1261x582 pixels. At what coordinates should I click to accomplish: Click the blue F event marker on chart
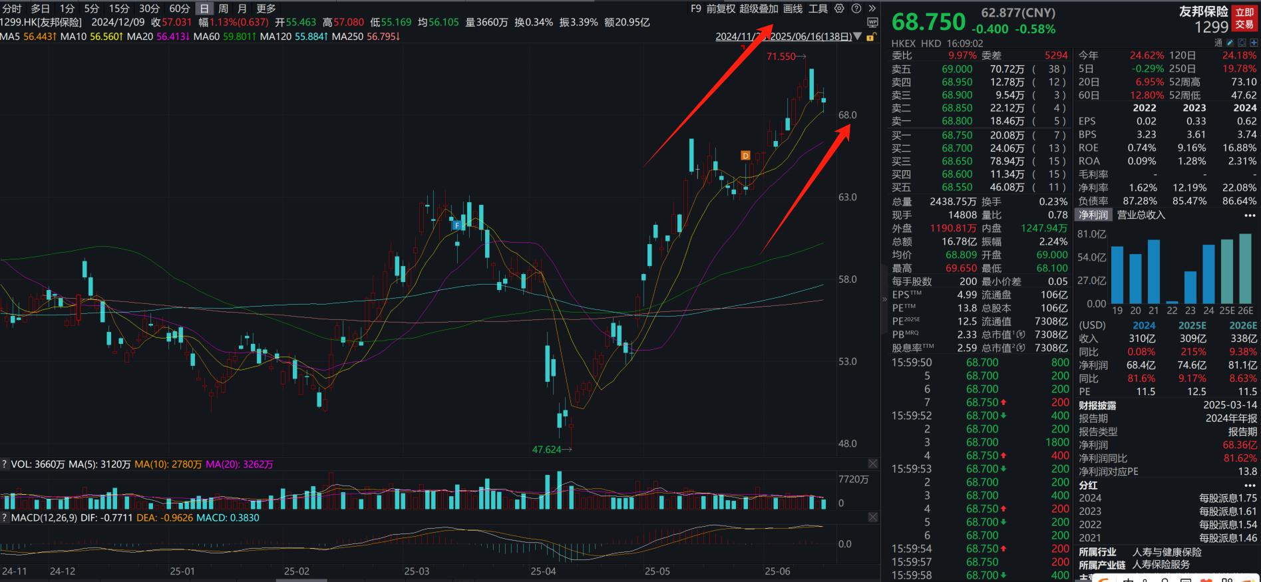coord(457,225)
